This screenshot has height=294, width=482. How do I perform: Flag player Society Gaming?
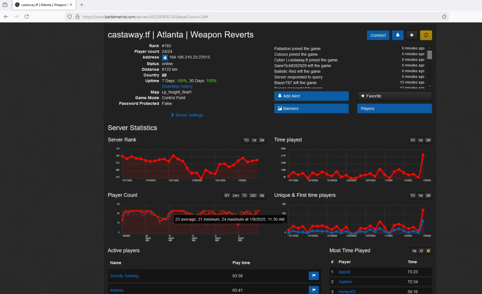point(313,276)
